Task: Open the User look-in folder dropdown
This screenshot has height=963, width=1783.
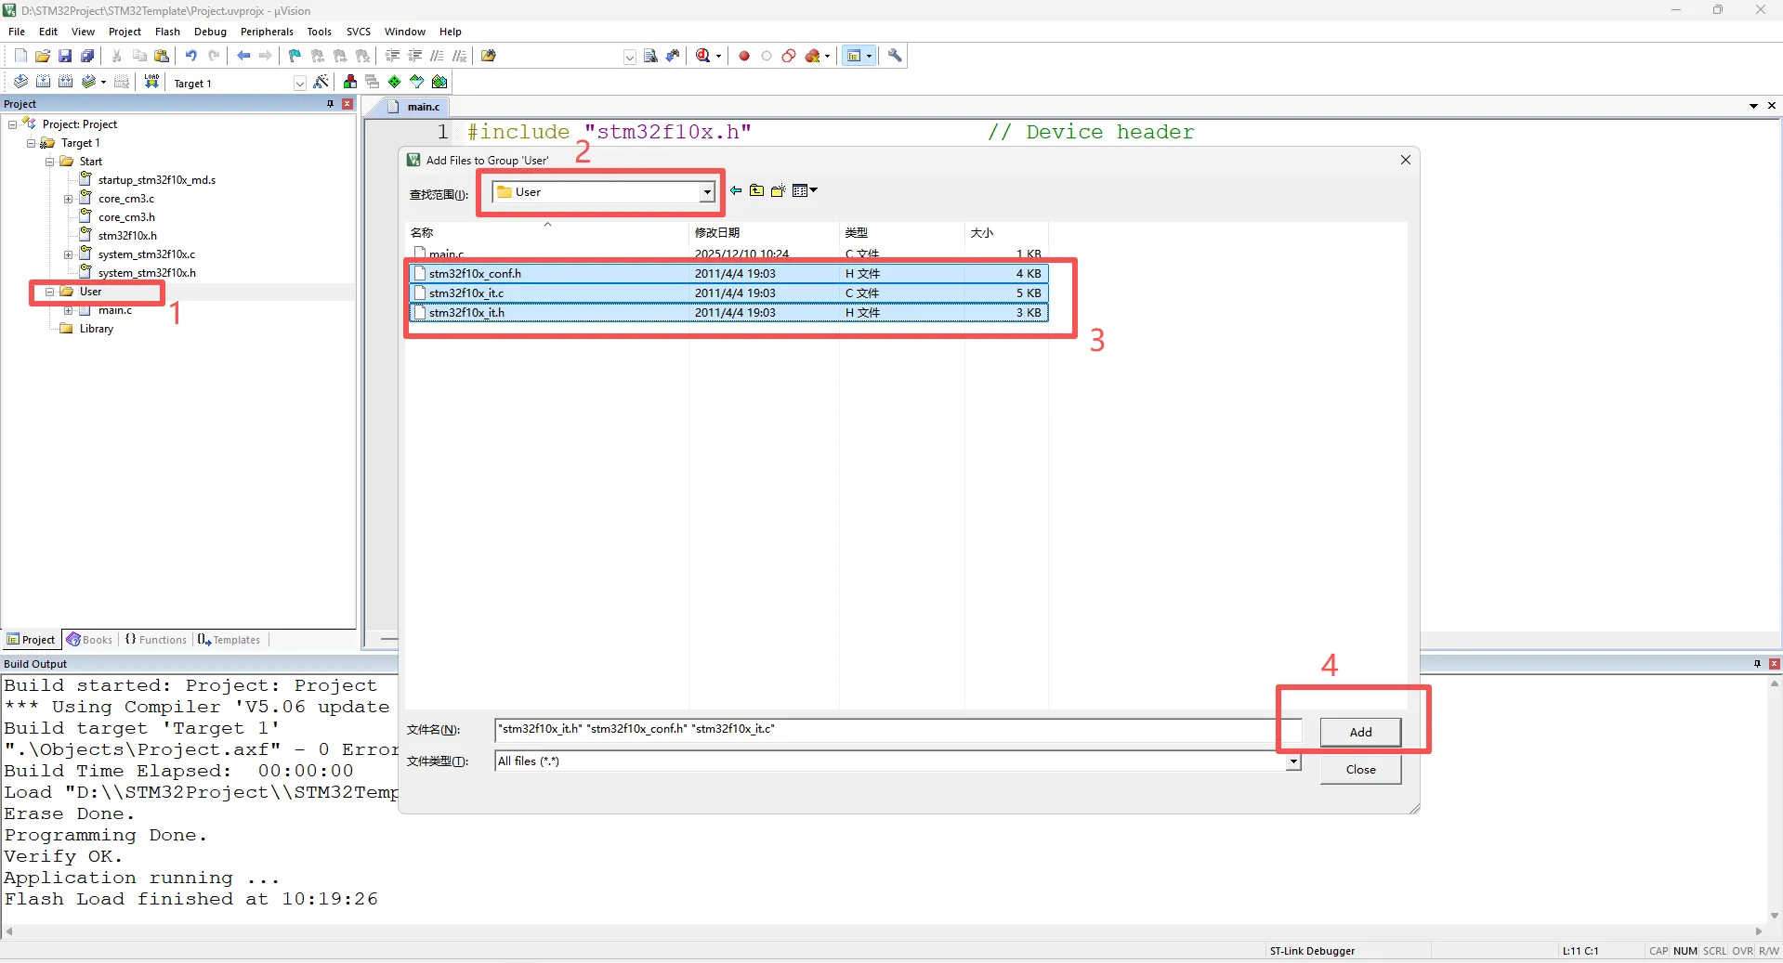Action: point(707,192)
